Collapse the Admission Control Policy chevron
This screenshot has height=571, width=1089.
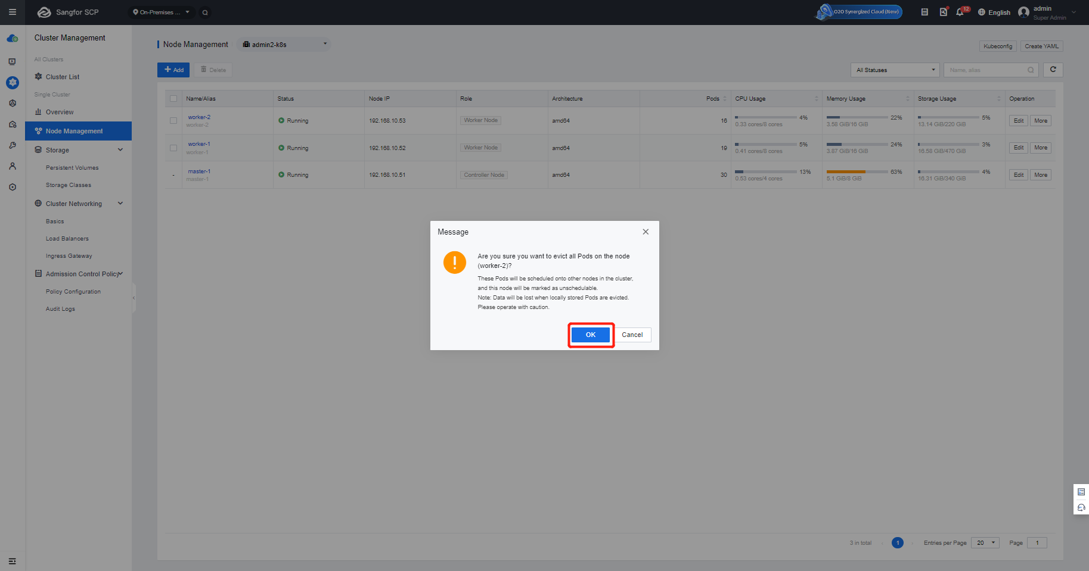point(121,274)
